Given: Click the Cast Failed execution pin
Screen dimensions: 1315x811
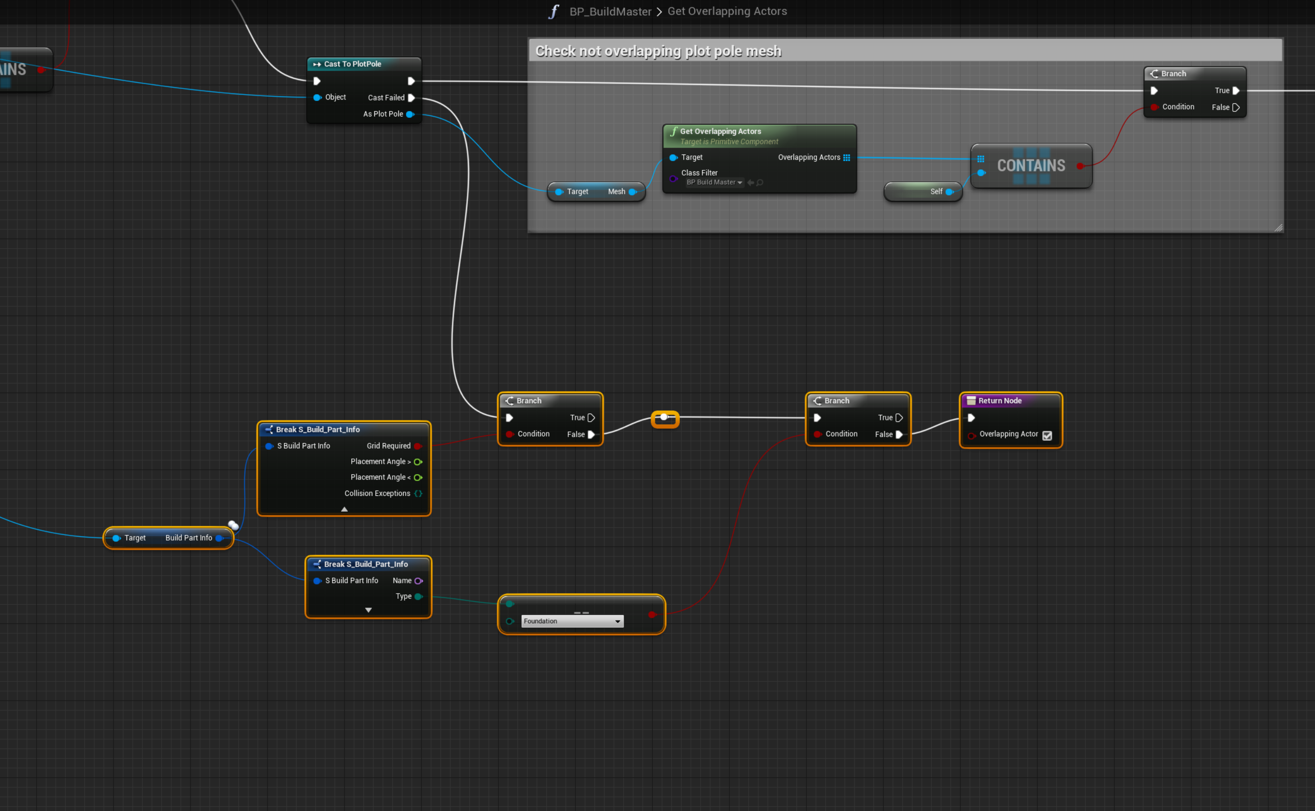Looking at the screenshot, I should [411, 98].
